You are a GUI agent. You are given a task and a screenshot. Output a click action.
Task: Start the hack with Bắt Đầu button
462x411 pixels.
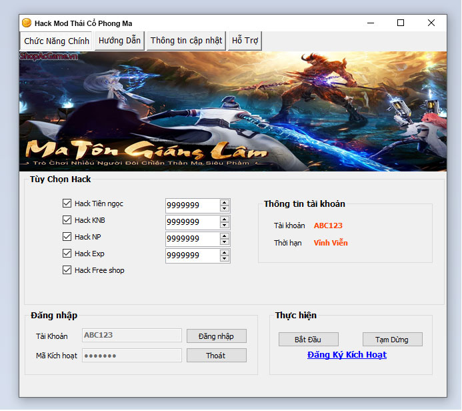click(x=308, y=340)
